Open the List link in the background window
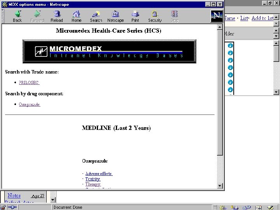The width and height of the screenshot is (280, 210). (x=244, y=18)
